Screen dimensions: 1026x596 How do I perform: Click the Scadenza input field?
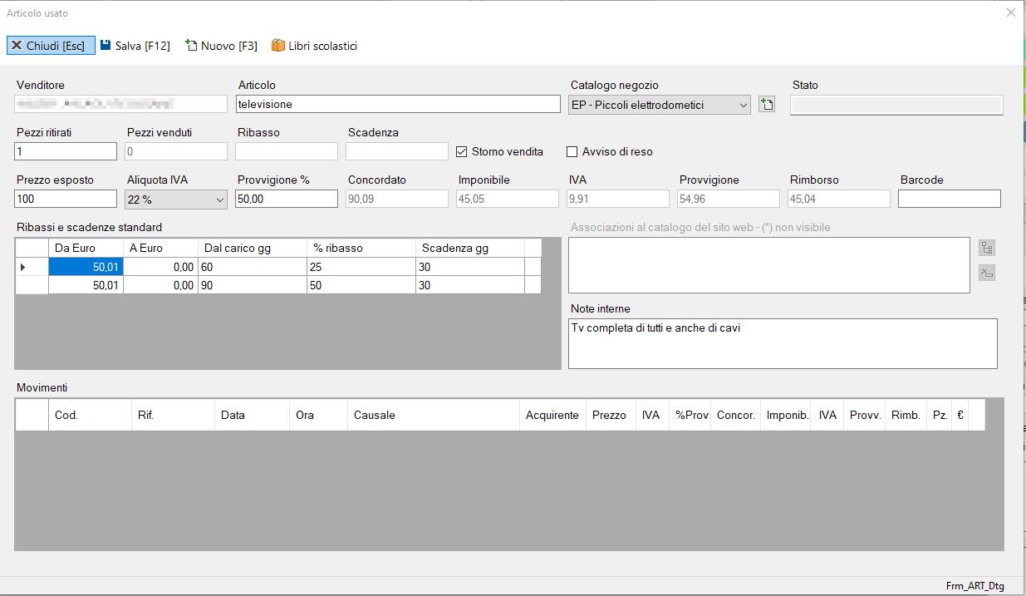(x=397, y=151)
